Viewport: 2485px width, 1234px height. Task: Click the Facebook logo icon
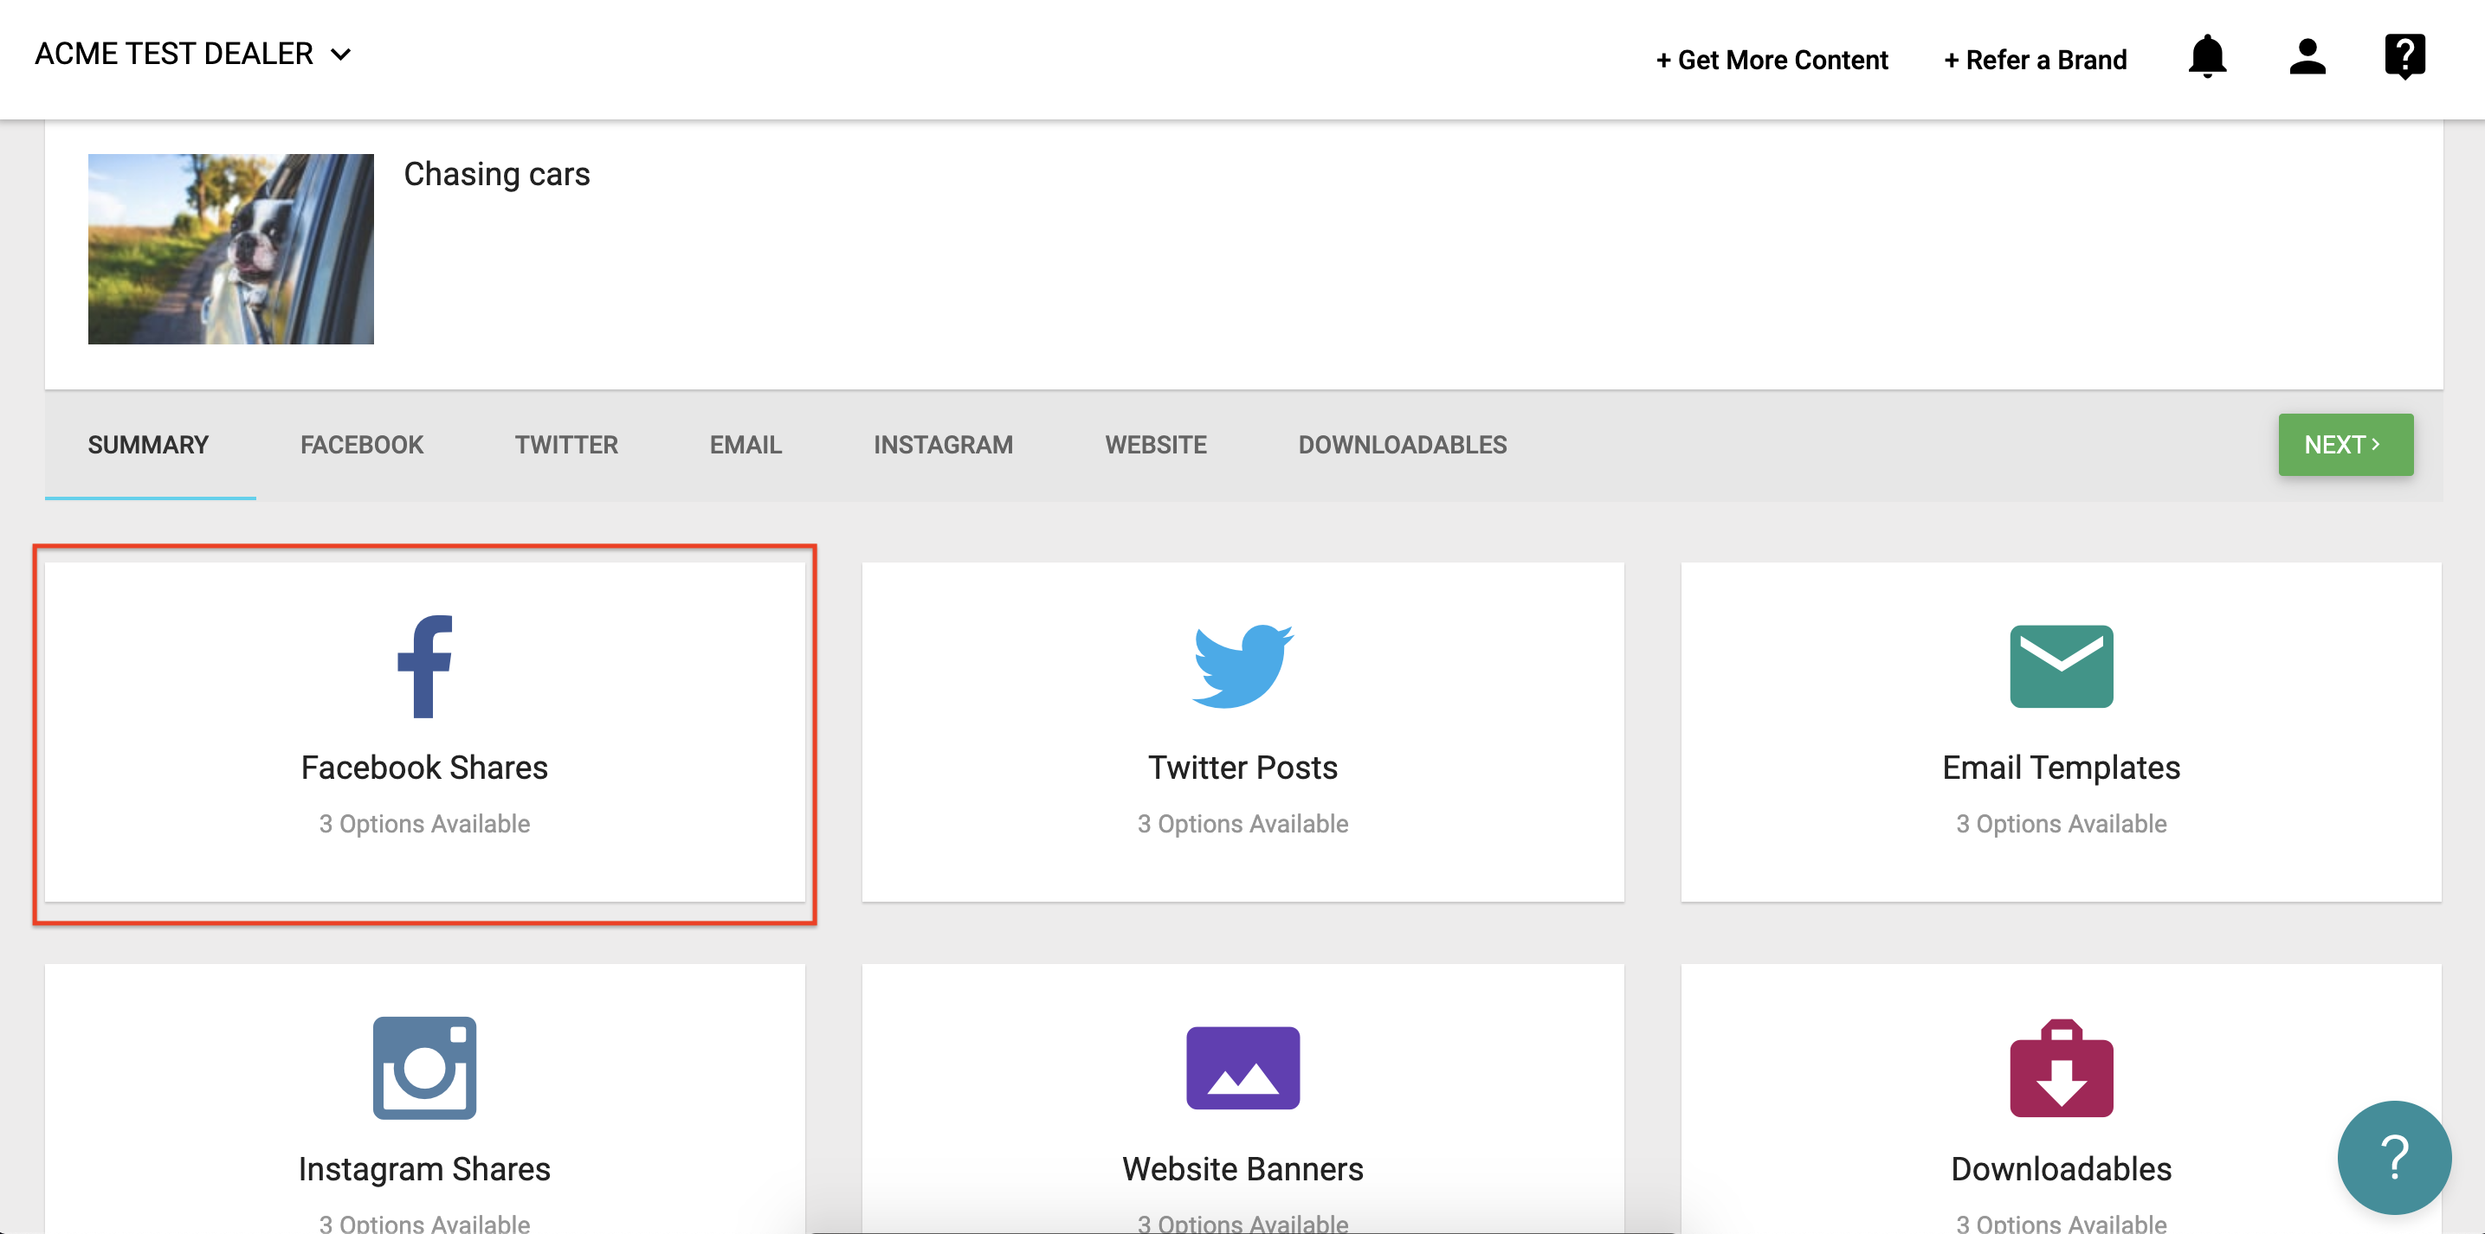424,666
